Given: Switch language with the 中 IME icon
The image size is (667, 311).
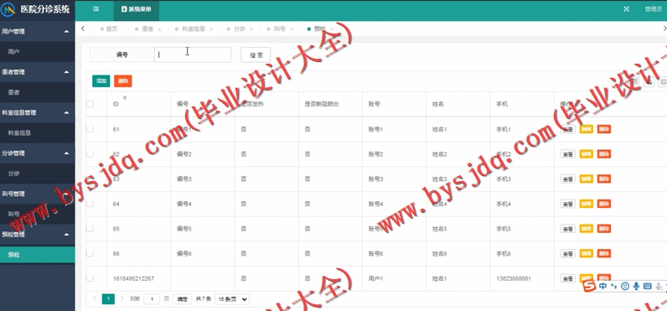Looking at the screenshot, I should click(602, 287).
